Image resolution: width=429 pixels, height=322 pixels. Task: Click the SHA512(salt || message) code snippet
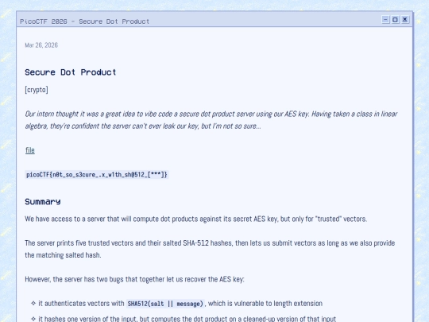[x=165, y=304]
